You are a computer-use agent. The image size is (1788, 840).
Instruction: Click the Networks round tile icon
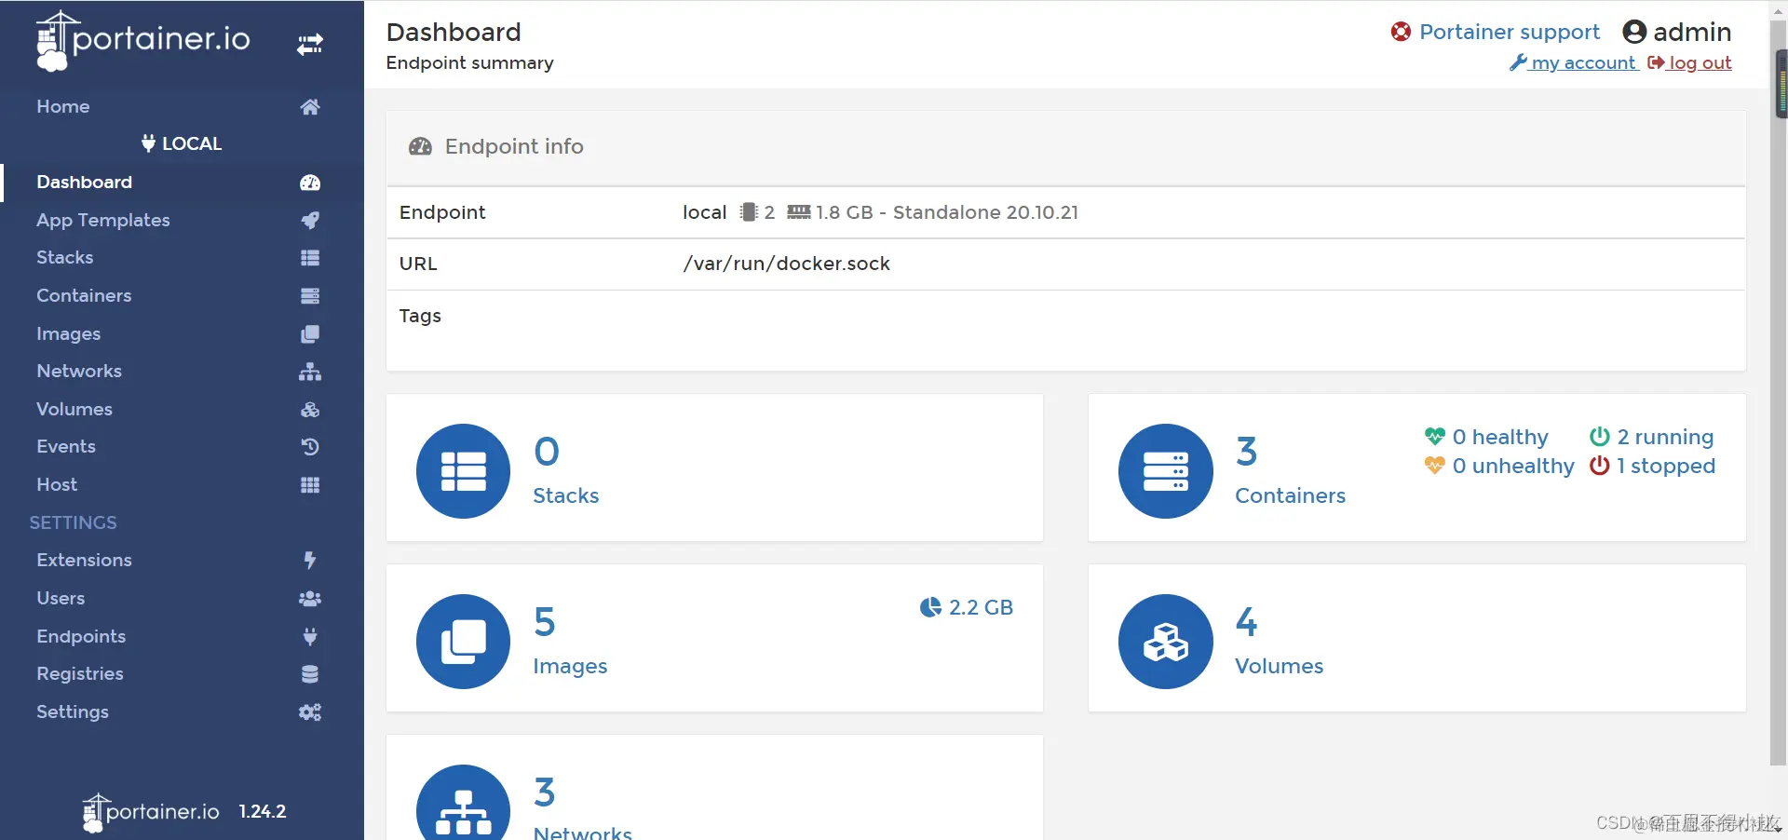[x=463, y=803]
